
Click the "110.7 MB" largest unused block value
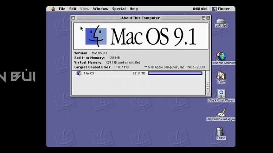[x=121, y=67]
